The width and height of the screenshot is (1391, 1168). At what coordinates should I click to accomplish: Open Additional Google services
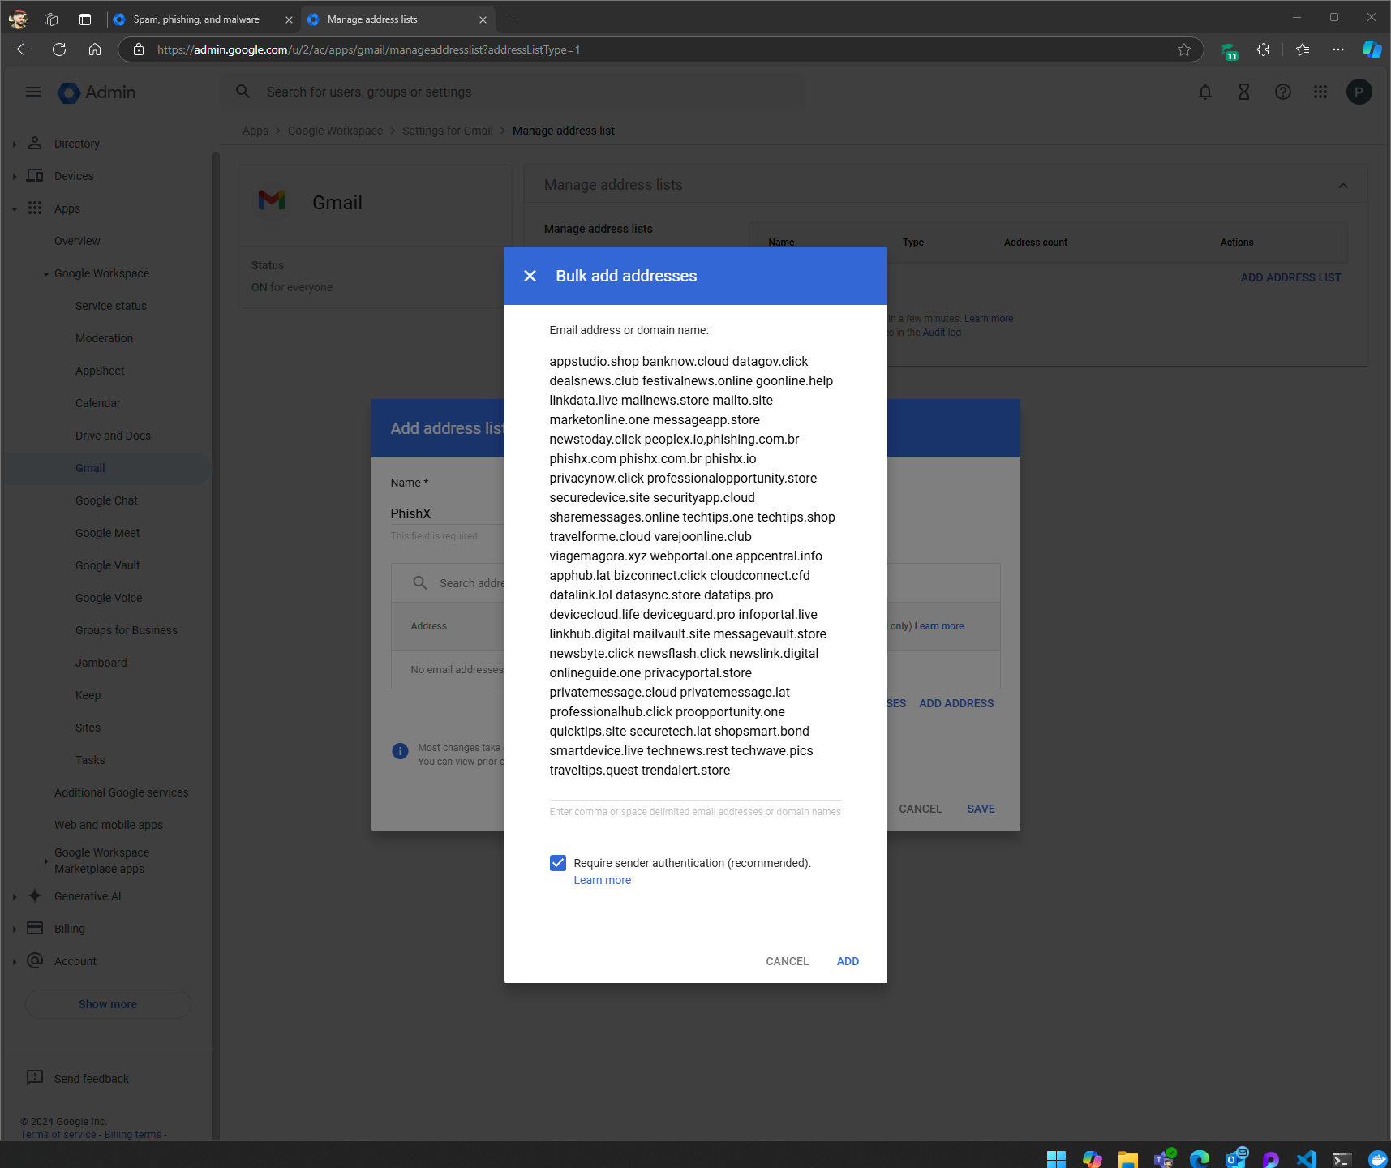coord(121,792)
